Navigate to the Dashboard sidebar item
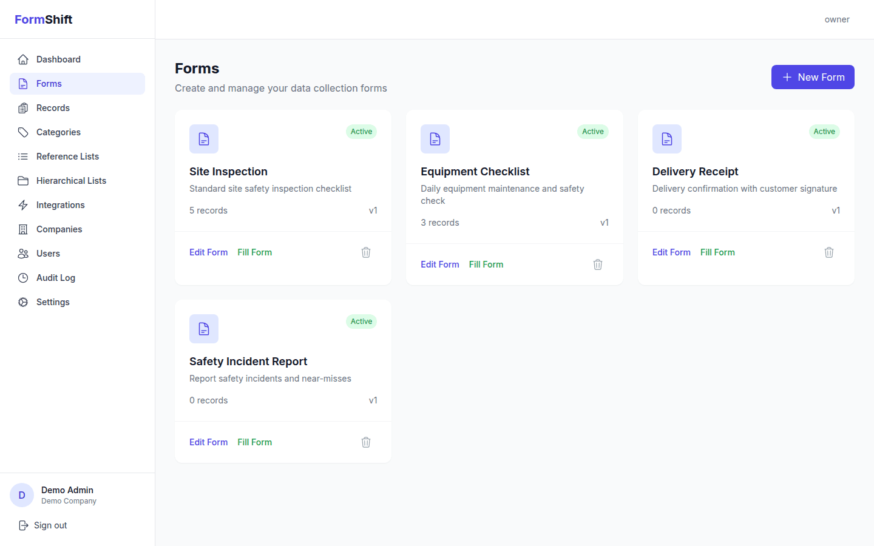The height and width of the screenshot is (546, 874). click(58, 59)
